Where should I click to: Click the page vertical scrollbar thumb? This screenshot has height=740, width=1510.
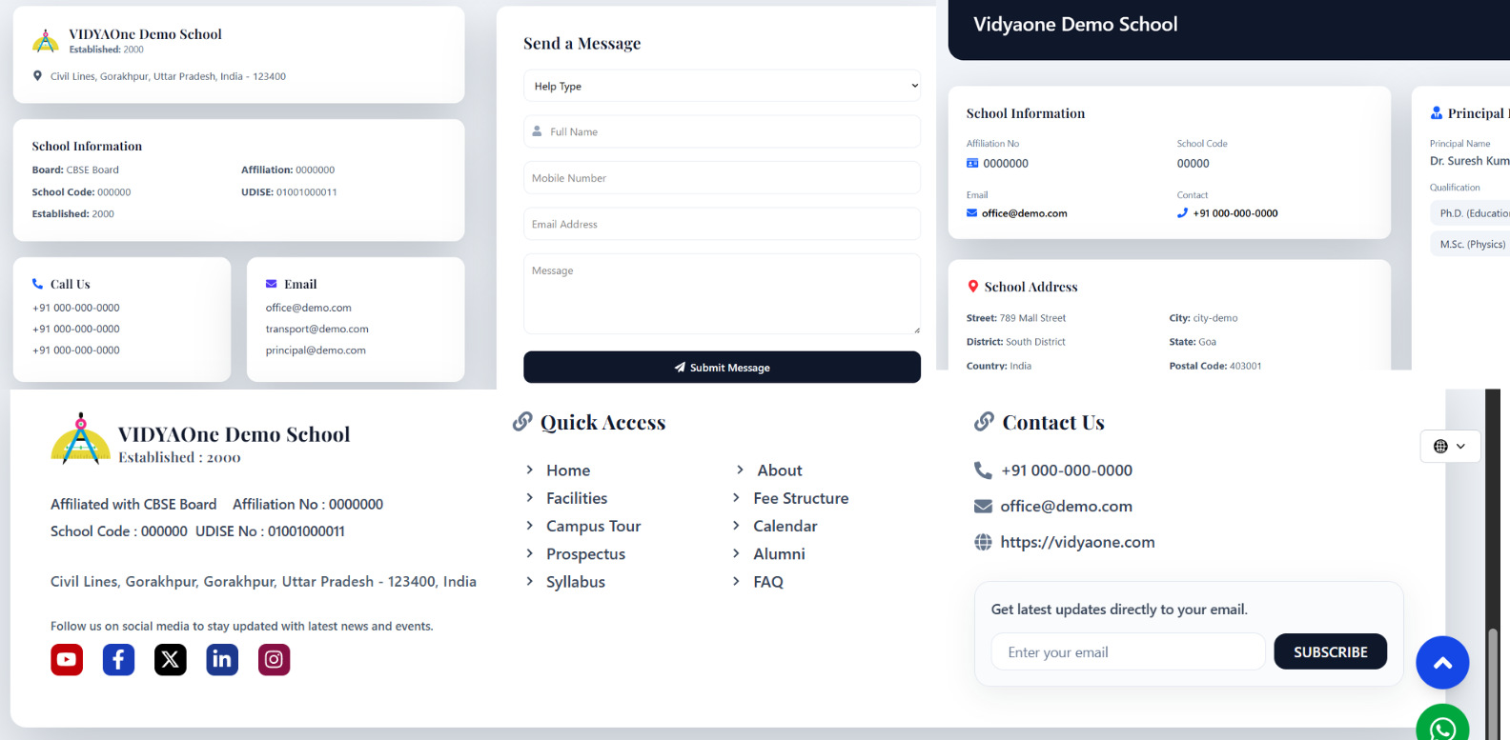1493,684
